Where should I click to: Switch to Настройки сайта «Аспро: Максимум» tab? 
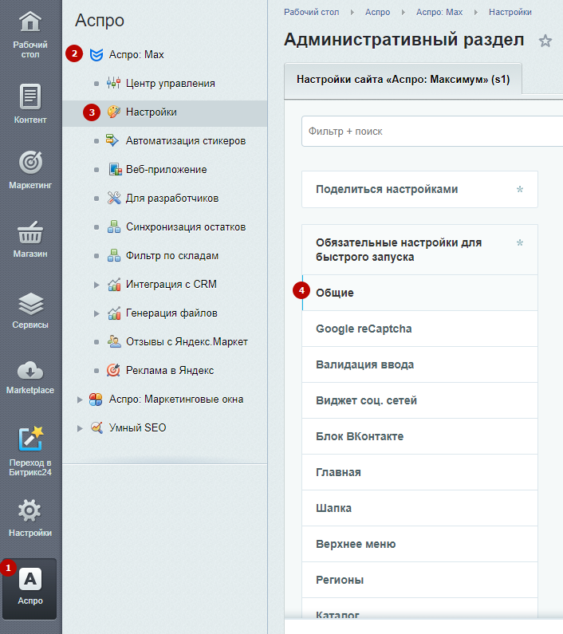[404, 79]
